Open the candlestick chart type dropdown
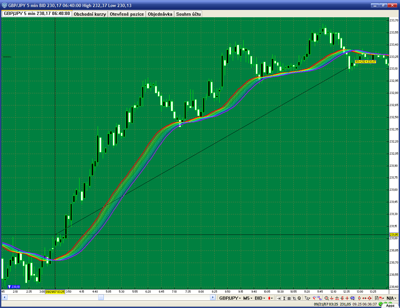 270,298
